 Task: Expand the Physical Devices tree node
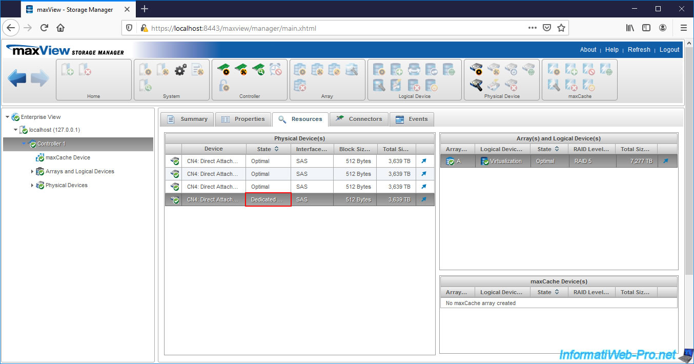pyautogui.click(x=32, y=186)
